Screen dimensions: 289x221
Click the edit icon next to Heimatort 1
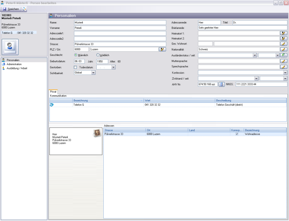283,33
